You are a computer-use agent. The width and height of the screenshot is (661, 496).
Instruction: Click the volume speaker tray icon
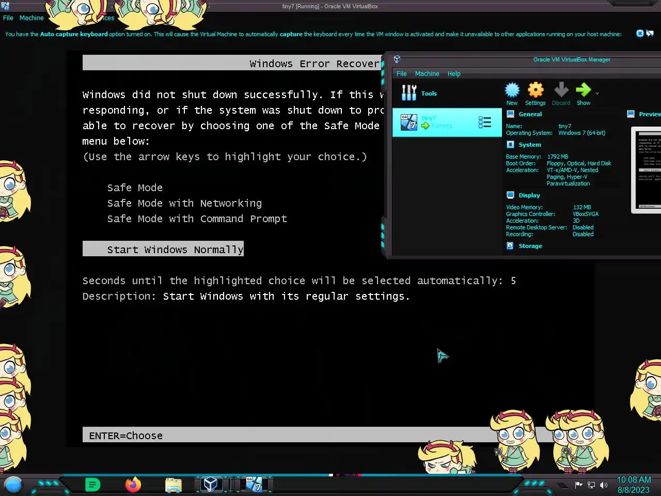tap(604, 485)
